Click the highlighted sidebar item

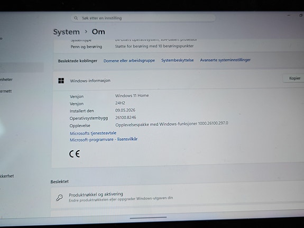pos(22,67)
